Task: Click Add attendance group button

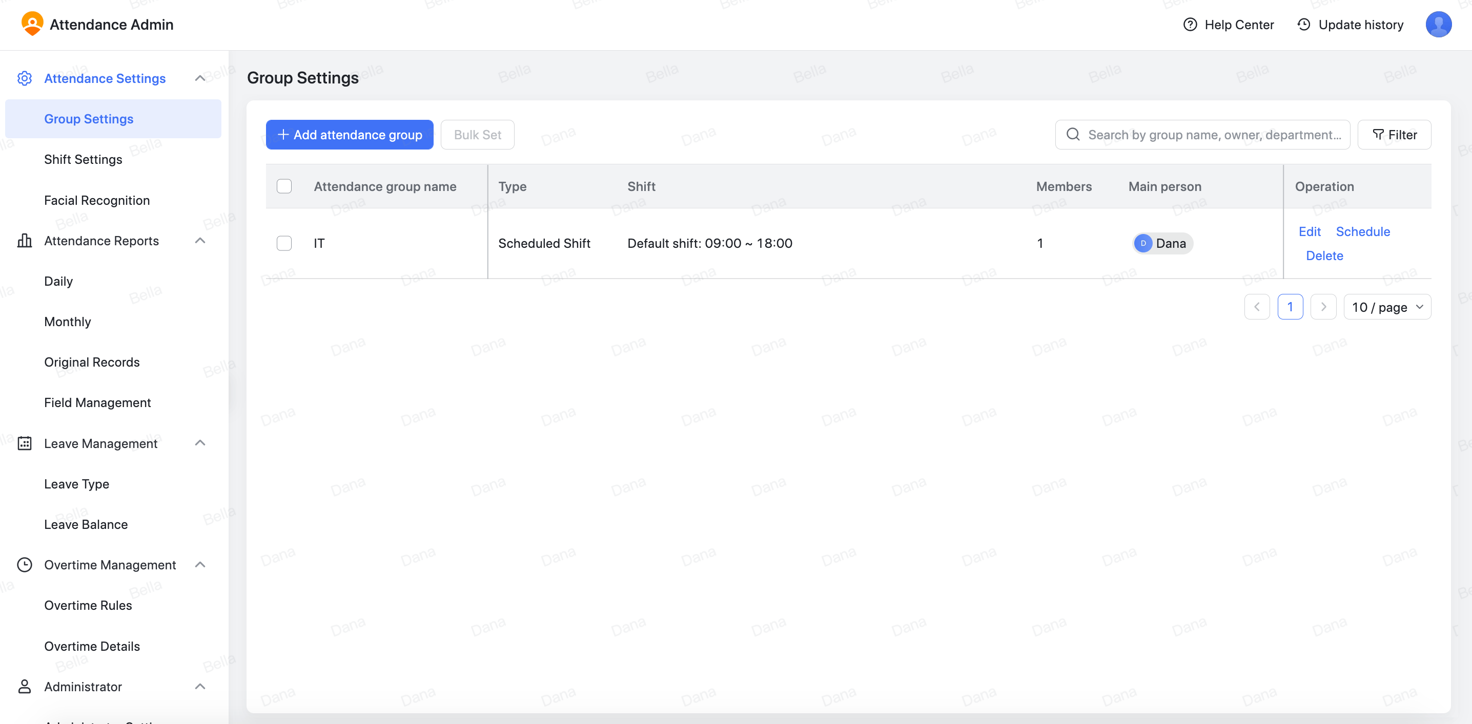Action: click(x=349, y=135)
